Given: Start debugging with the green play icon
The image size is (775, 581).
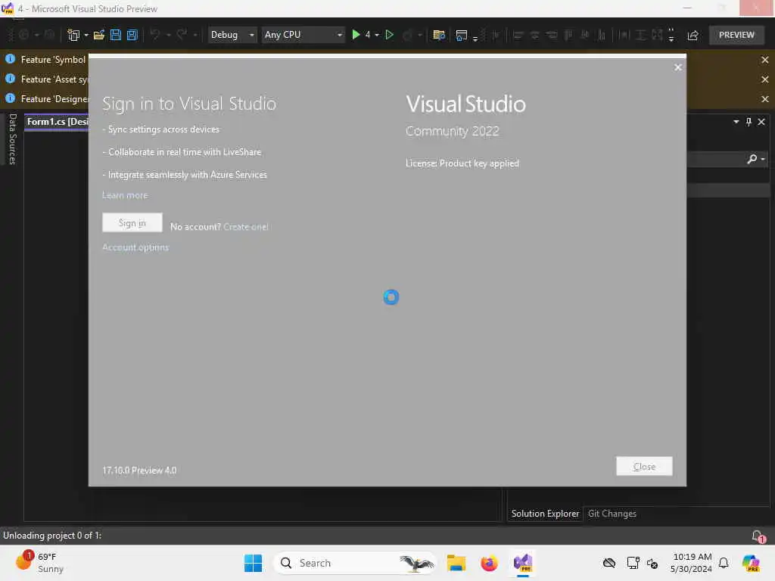Looking at the screenshot, I should pyautogui.click(x=356, y=35).
